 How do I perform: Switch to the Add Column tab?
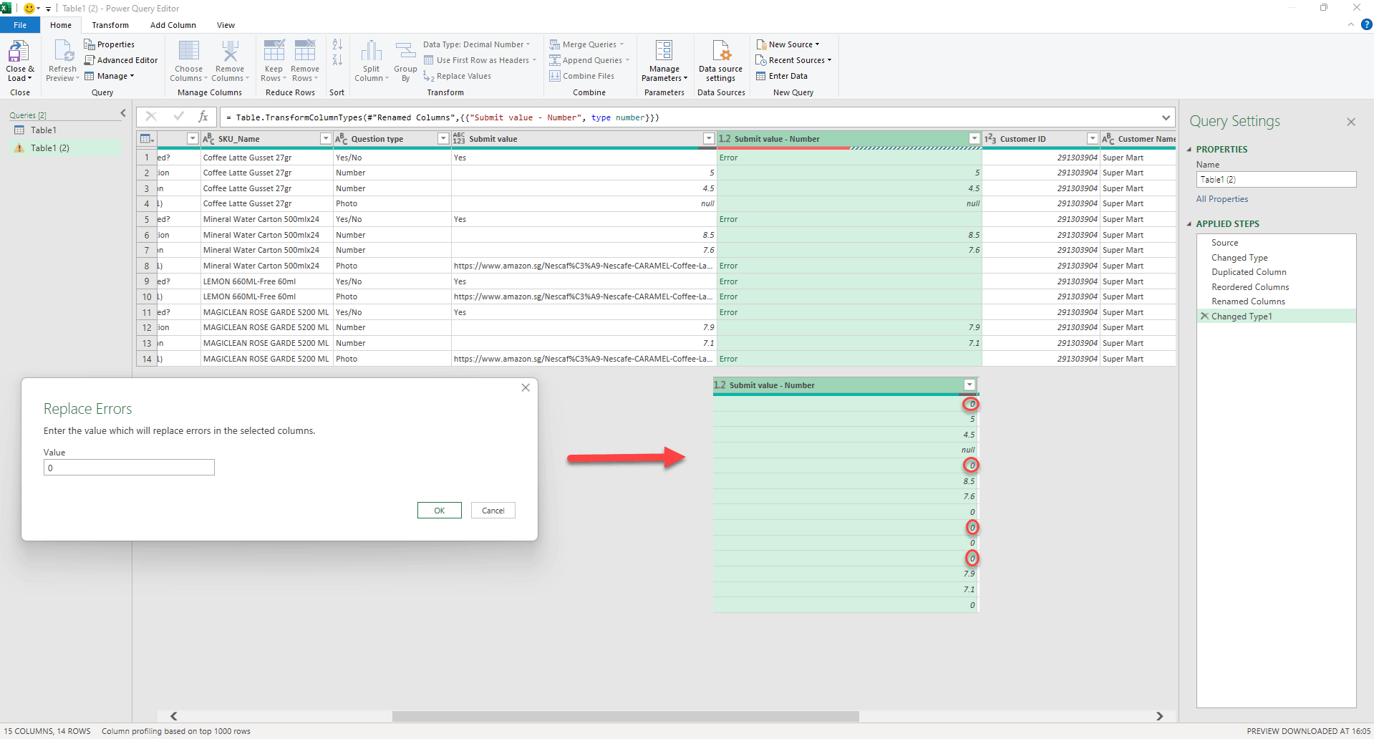[x=173, y=25]
